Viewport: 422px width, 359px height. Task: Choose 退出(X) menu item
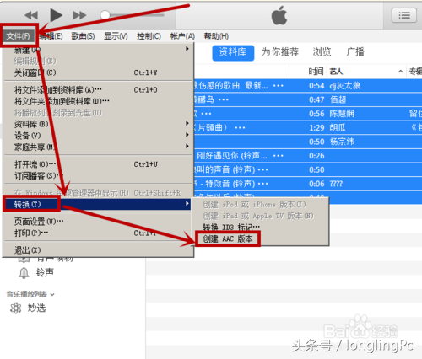pos(98,250)
